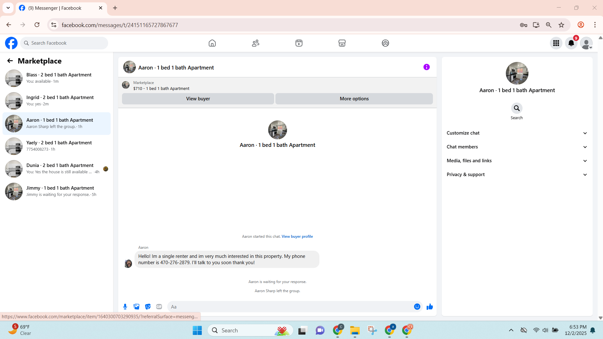Viewport: 603px width, 339px height.
Task: Click the Facebook logo
Action: coord(11,43)
